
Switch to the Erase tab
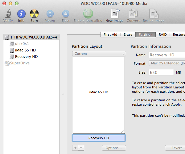click(128, 34)
